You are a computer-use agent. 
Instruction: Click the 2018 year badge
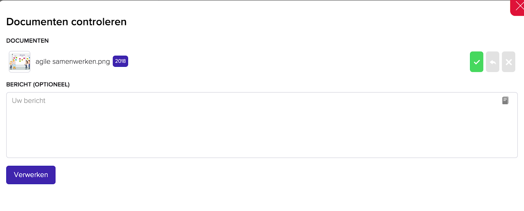pos(121,61)
